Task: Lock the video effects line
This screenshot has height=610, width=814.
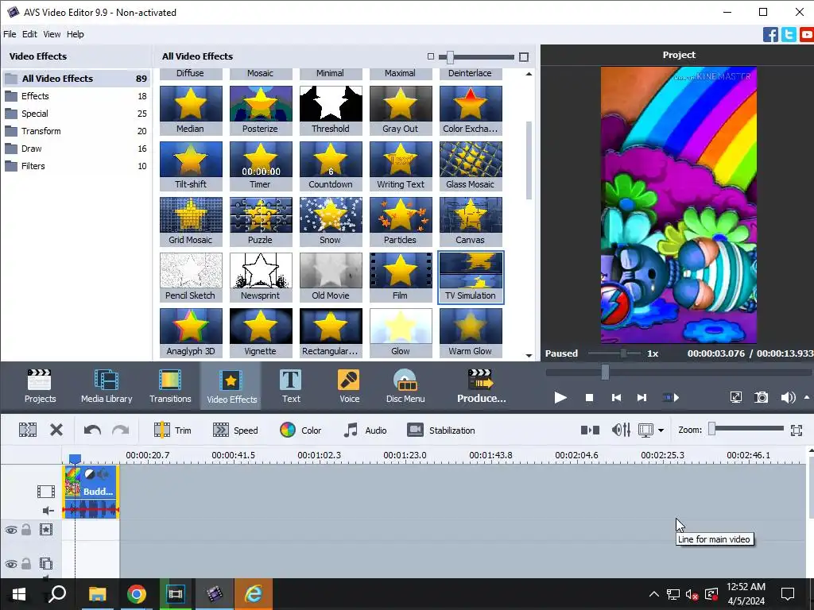Action: [x=26, y=530]
